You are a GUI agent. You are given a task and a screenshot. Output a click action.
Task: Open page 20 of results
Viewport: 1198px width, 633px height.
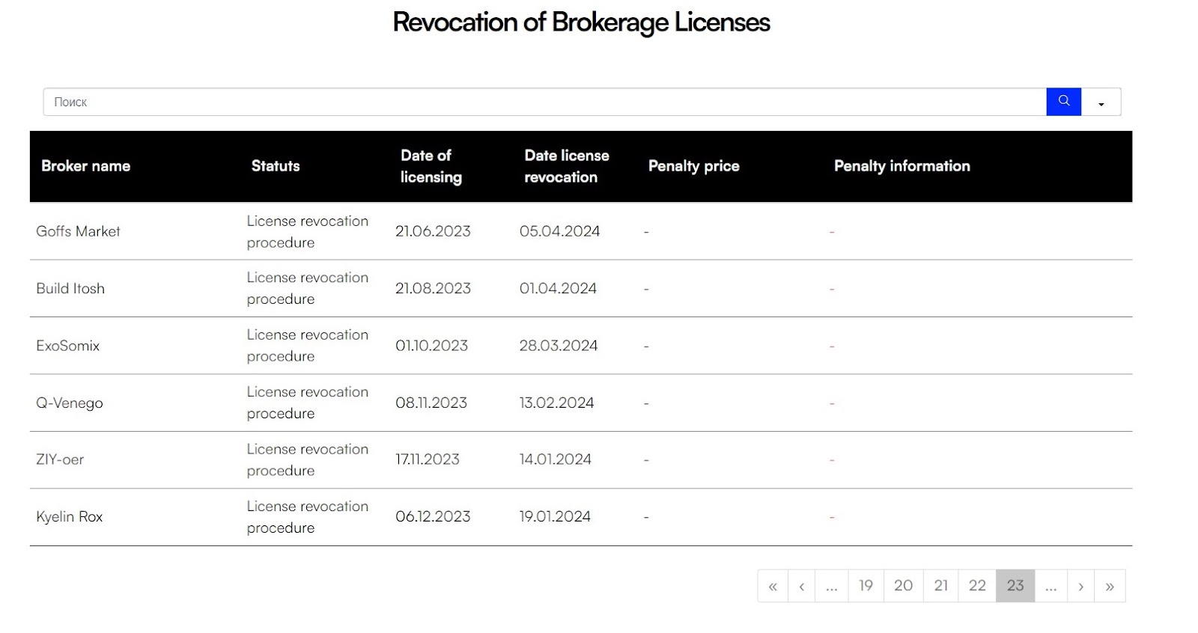(903, 586)
